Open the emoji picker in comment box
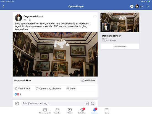 pos(93,103)
